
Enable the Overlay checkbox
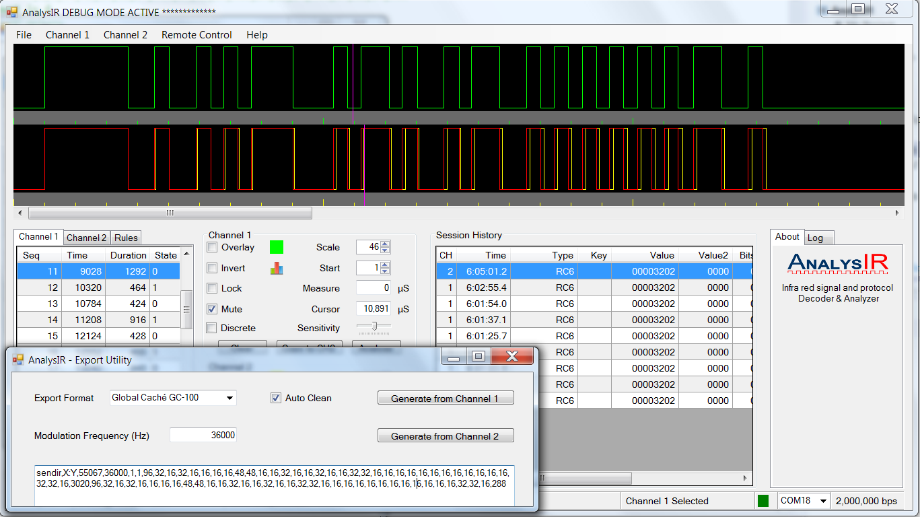(x=211, y=247)
